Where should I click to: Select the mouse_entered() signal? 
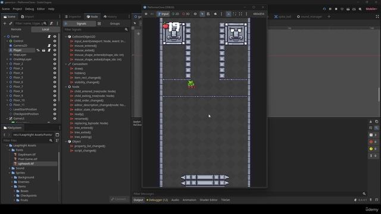86,46
